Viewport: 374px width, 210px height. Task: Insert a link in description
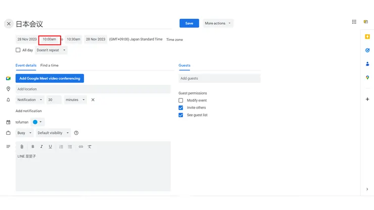[81, 146]
